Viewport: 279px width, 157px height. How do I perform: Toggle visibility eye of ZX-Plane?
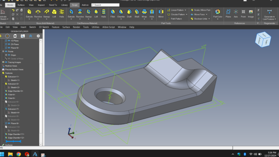click(x=9, y=44)
